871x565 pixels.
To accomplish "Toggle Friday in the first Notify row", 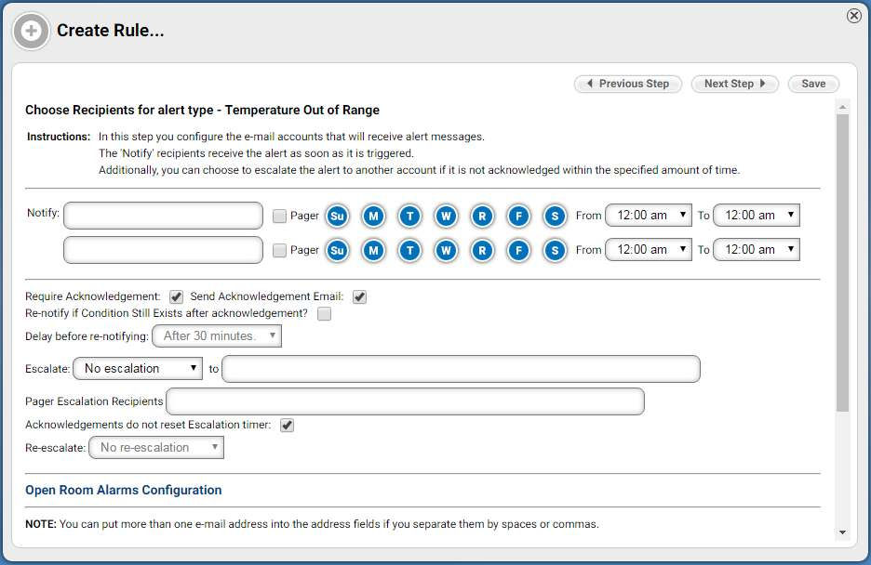I will pyautogui.click(x=519, y=216).
